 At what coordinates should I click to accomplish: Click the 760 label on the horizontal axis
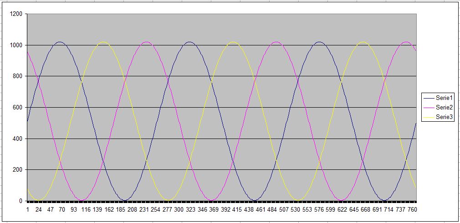(411, 210)
